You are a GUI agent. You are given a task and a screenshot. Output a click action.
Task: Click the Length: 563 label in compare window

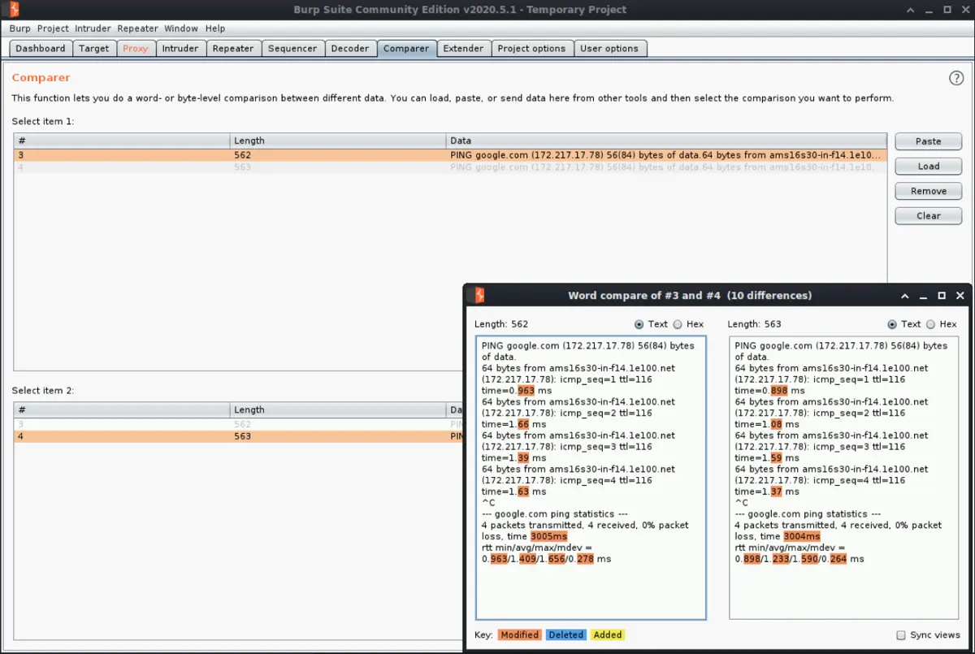click(755, 324)
